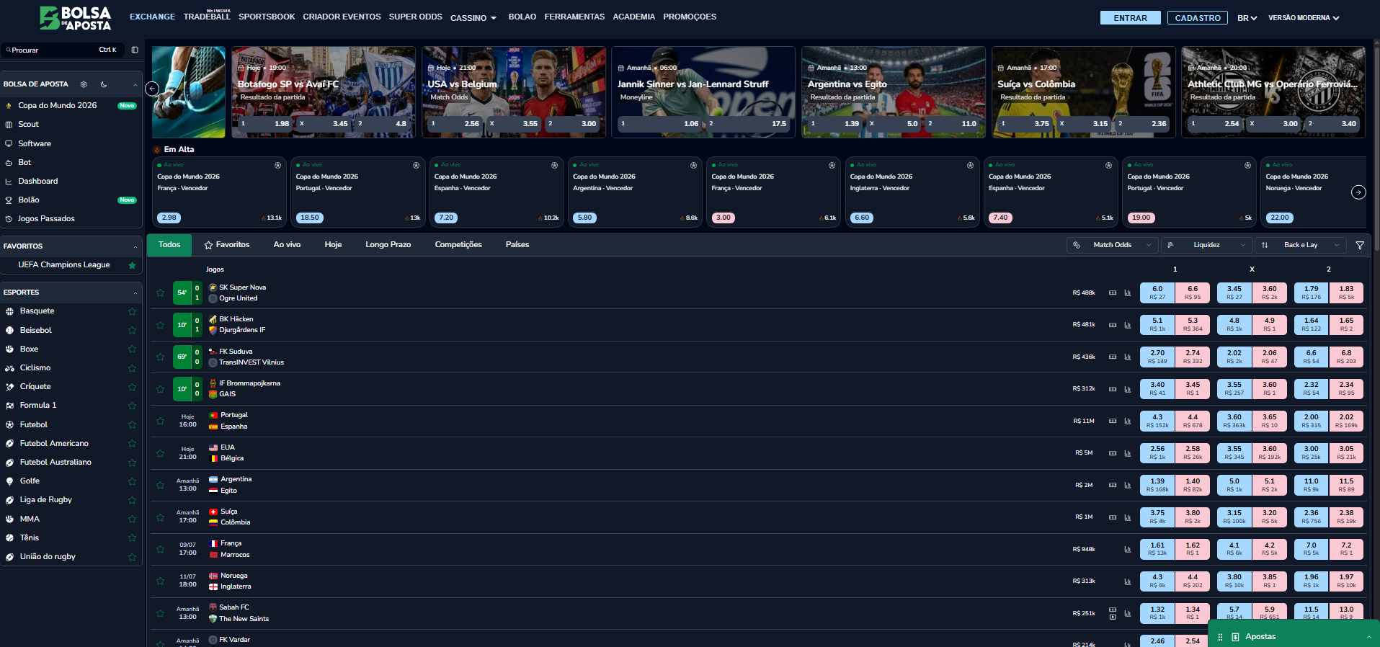Click the Scout sidebar icon
1380x647 pixels.
tap(9, 125)
